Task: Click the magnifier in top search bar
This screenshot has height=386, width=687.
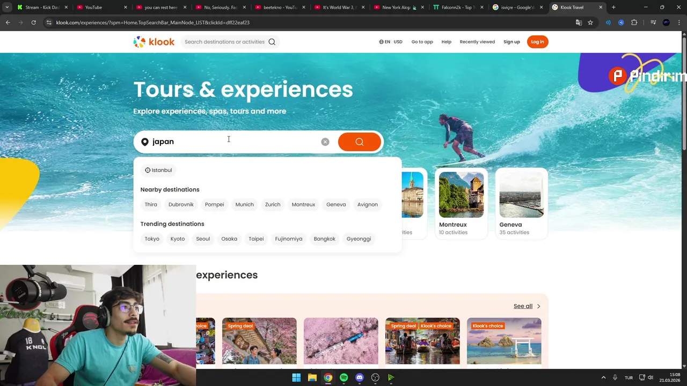Action: click(272, 42)
